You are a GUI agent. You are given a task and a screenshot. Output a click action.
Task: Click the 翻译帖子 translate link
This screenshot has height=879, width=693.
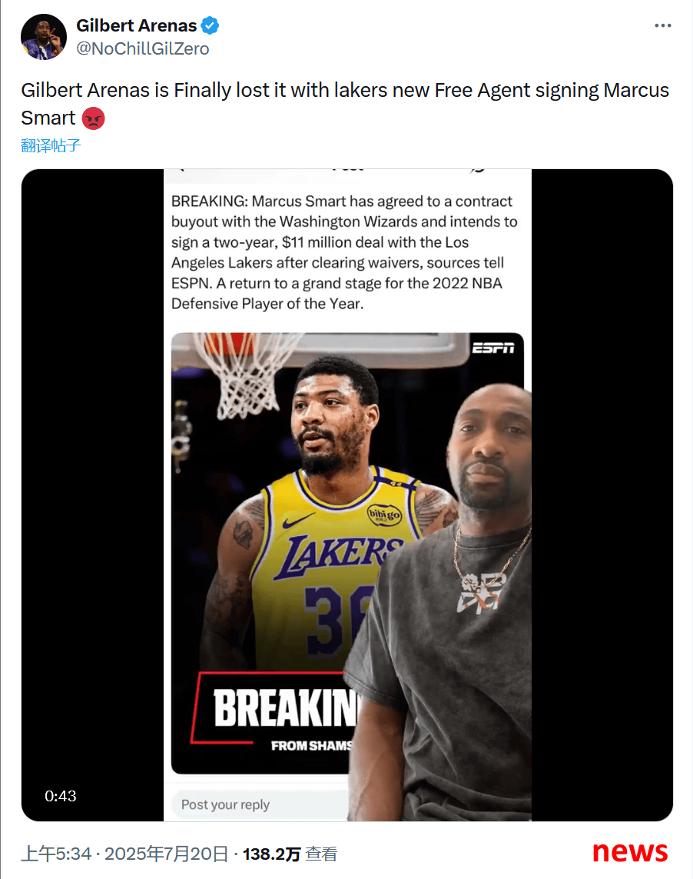click(51, 146)
